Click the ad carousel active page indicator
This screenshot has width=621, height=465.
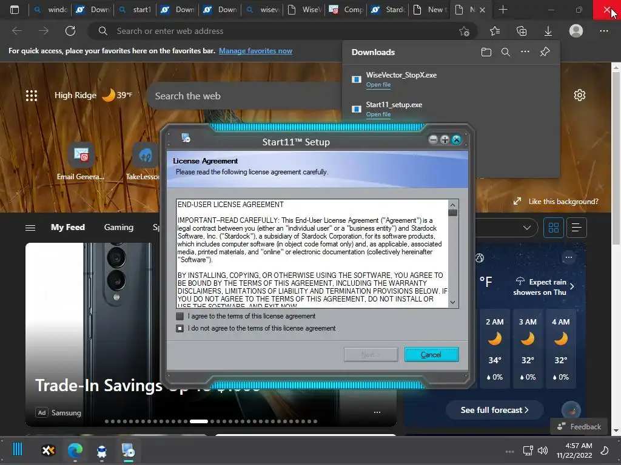pos(199,421)
